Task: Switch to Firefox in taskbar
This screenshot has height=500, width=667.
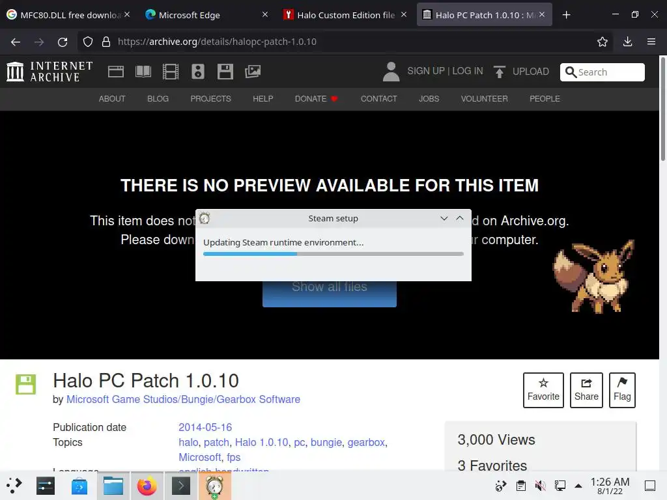Action: tap(147, 486)
